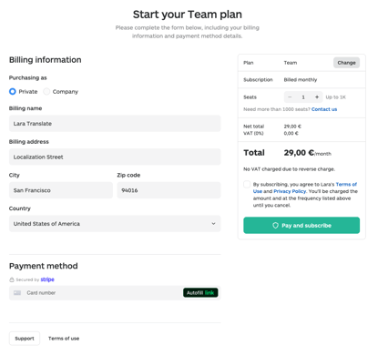The image size is (378, 355).
Task: Open the Contact us link
Action: (324, 109)
